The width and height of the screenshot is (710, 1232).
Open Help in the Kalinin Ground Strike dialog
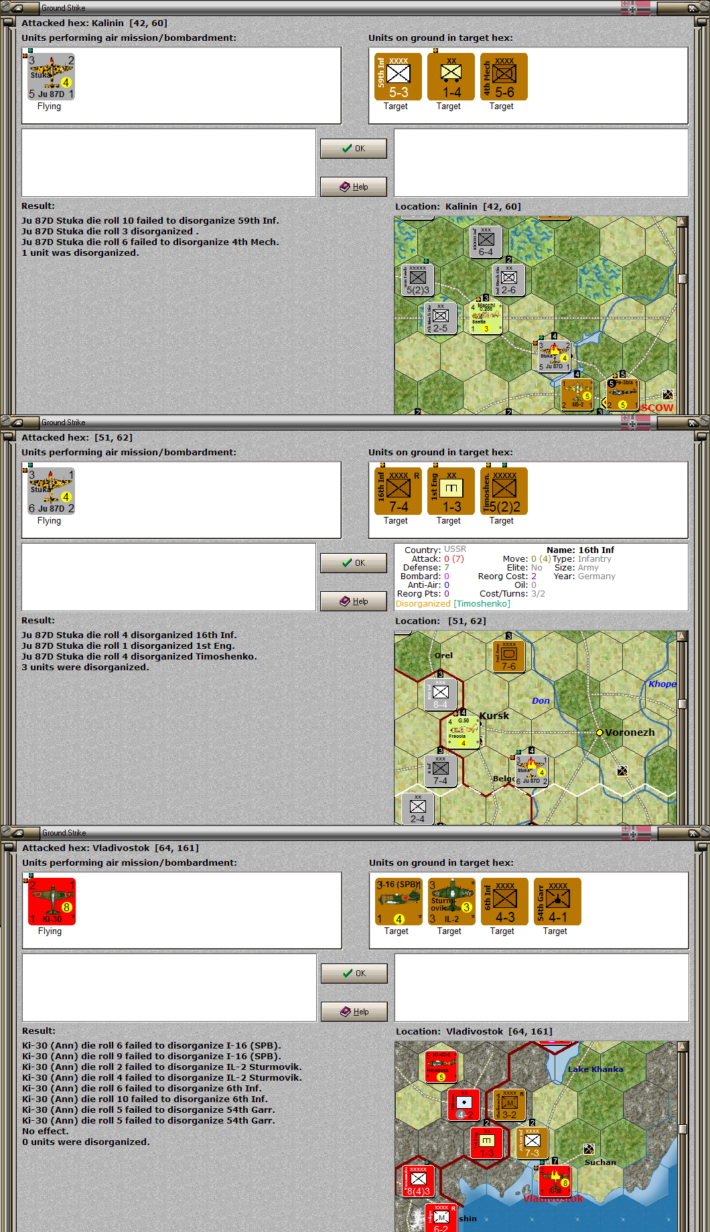(x=354, y=187)
